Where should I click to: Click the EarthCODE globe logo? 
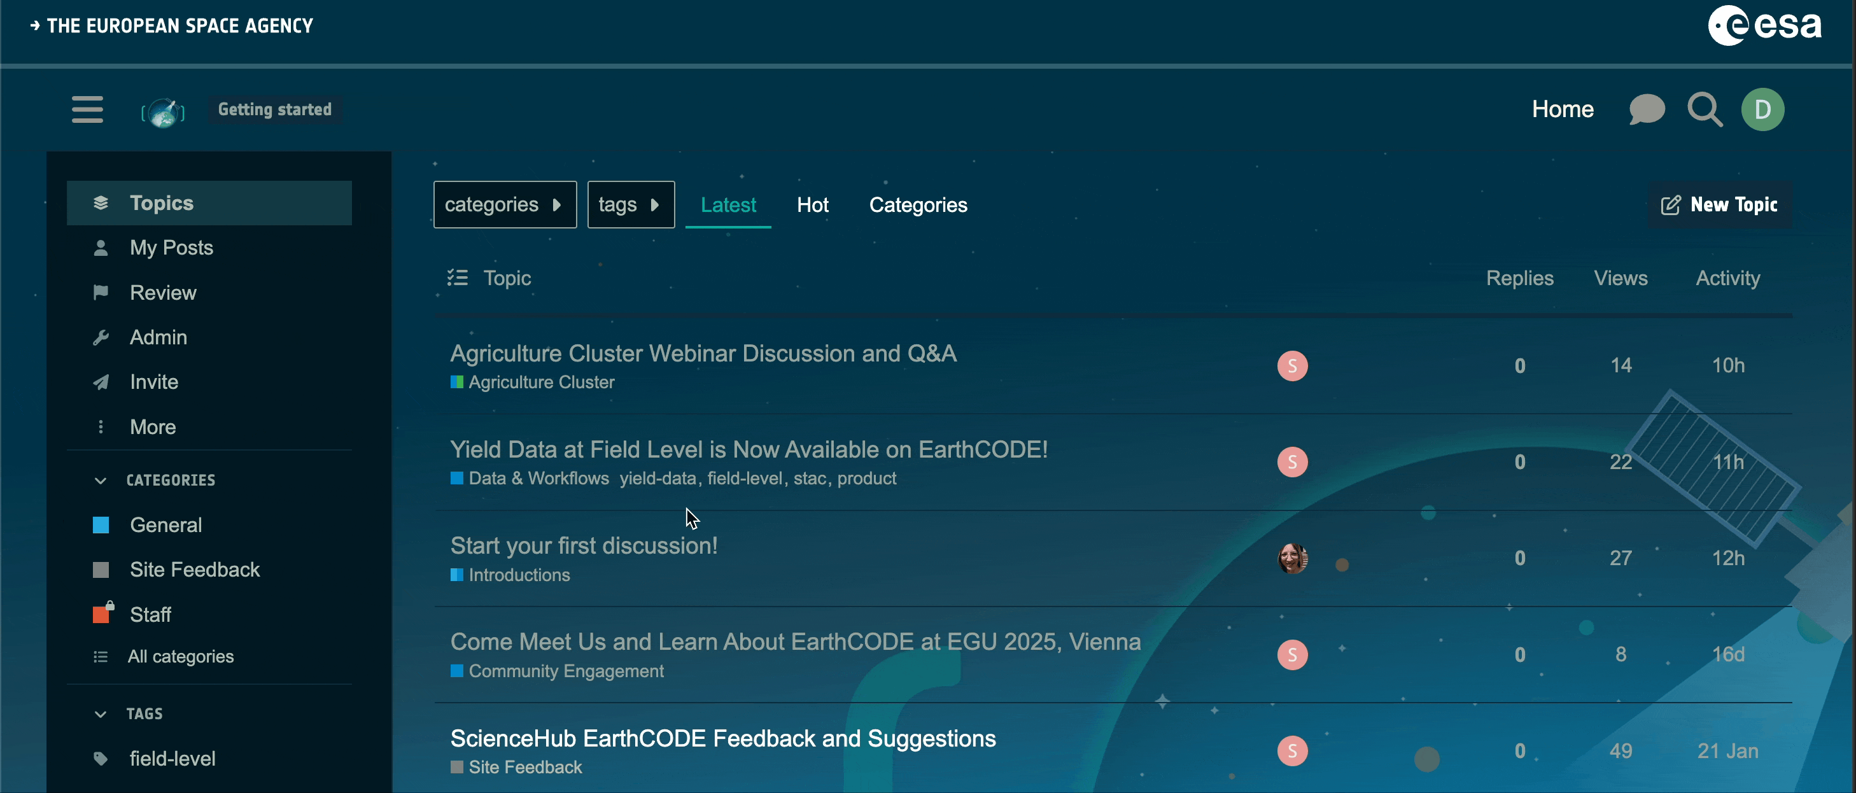(164, 111)
